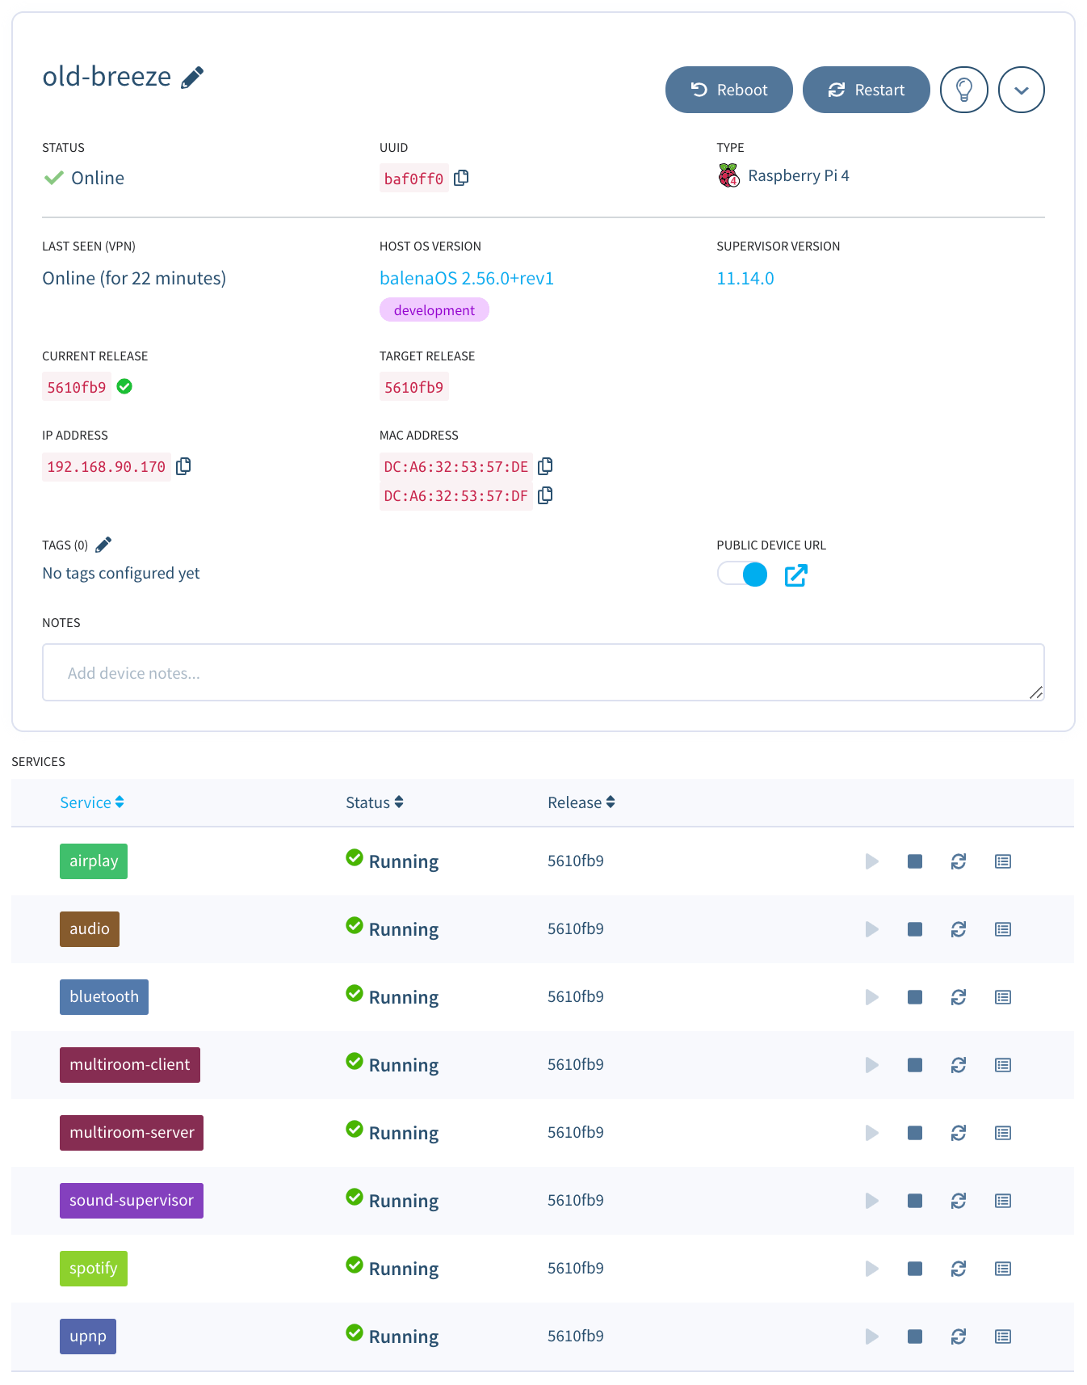
Task: Click the lightbulb identify device button
Action: (x=963, y=90)
